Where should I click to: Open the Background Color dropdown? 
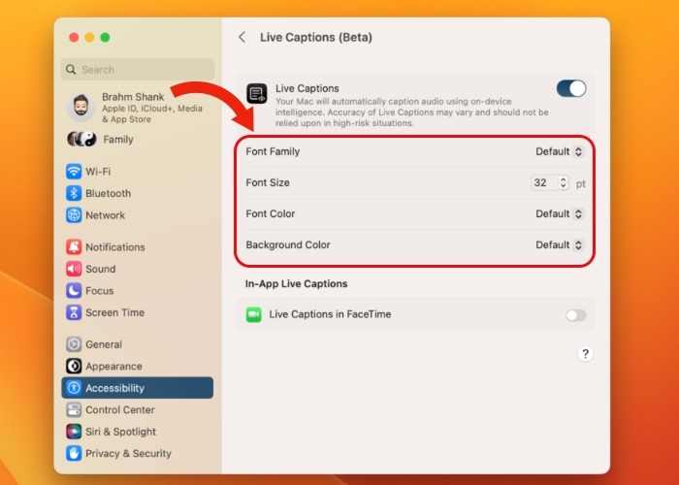(560, 245)
